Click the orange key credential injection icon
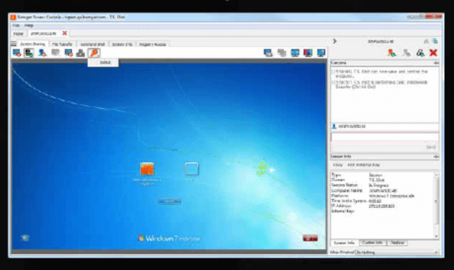The image size is (454, 270). click(x=94, y=53)
